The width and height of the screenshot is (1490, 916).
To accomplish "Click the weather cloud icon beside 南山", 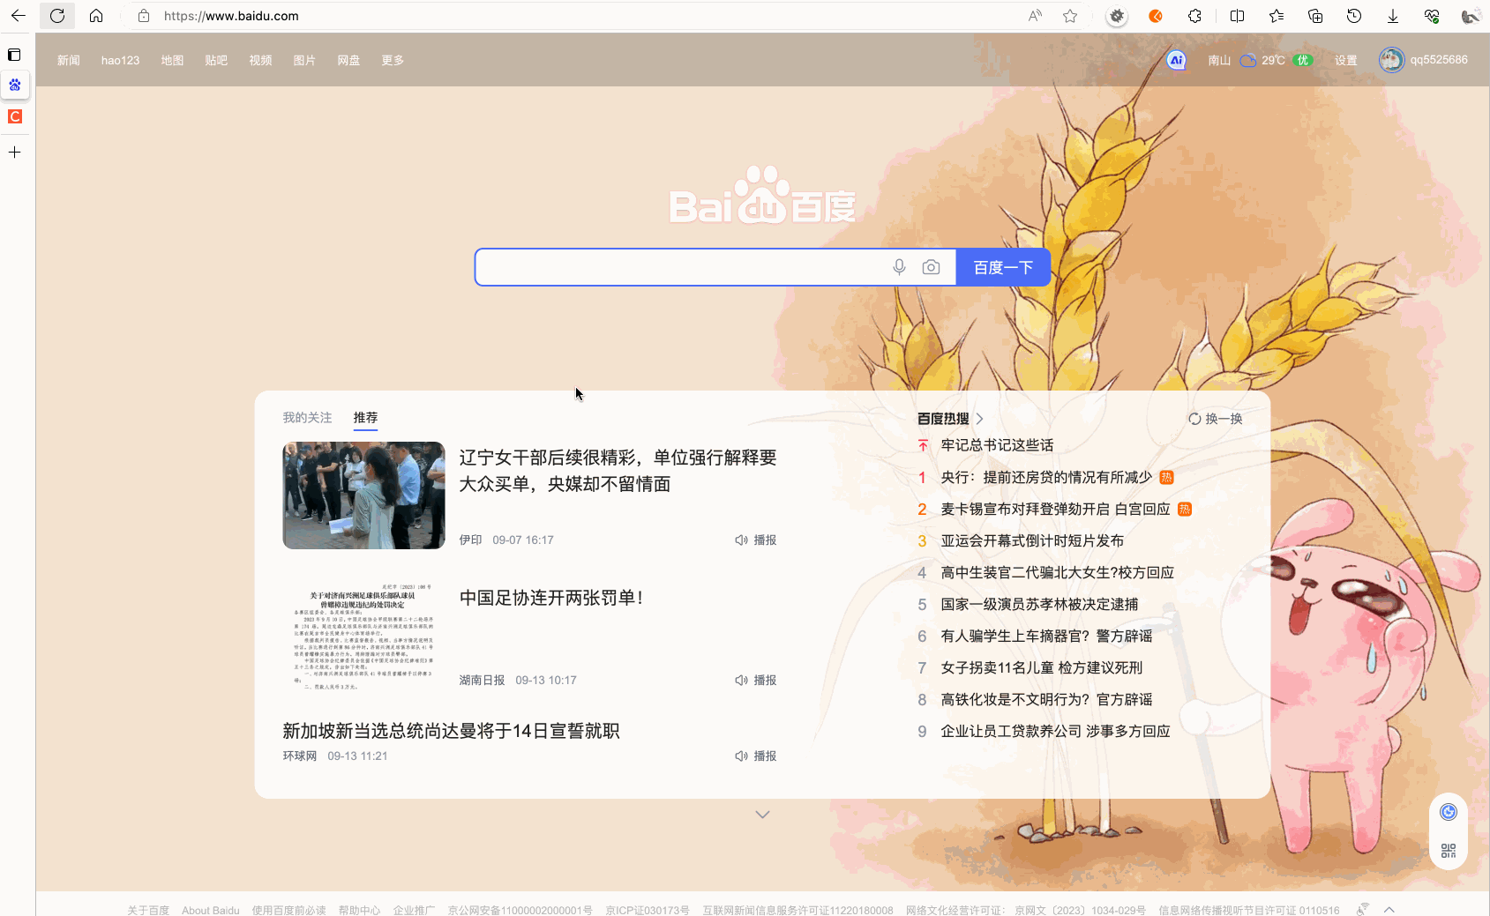I will 1247,60.
